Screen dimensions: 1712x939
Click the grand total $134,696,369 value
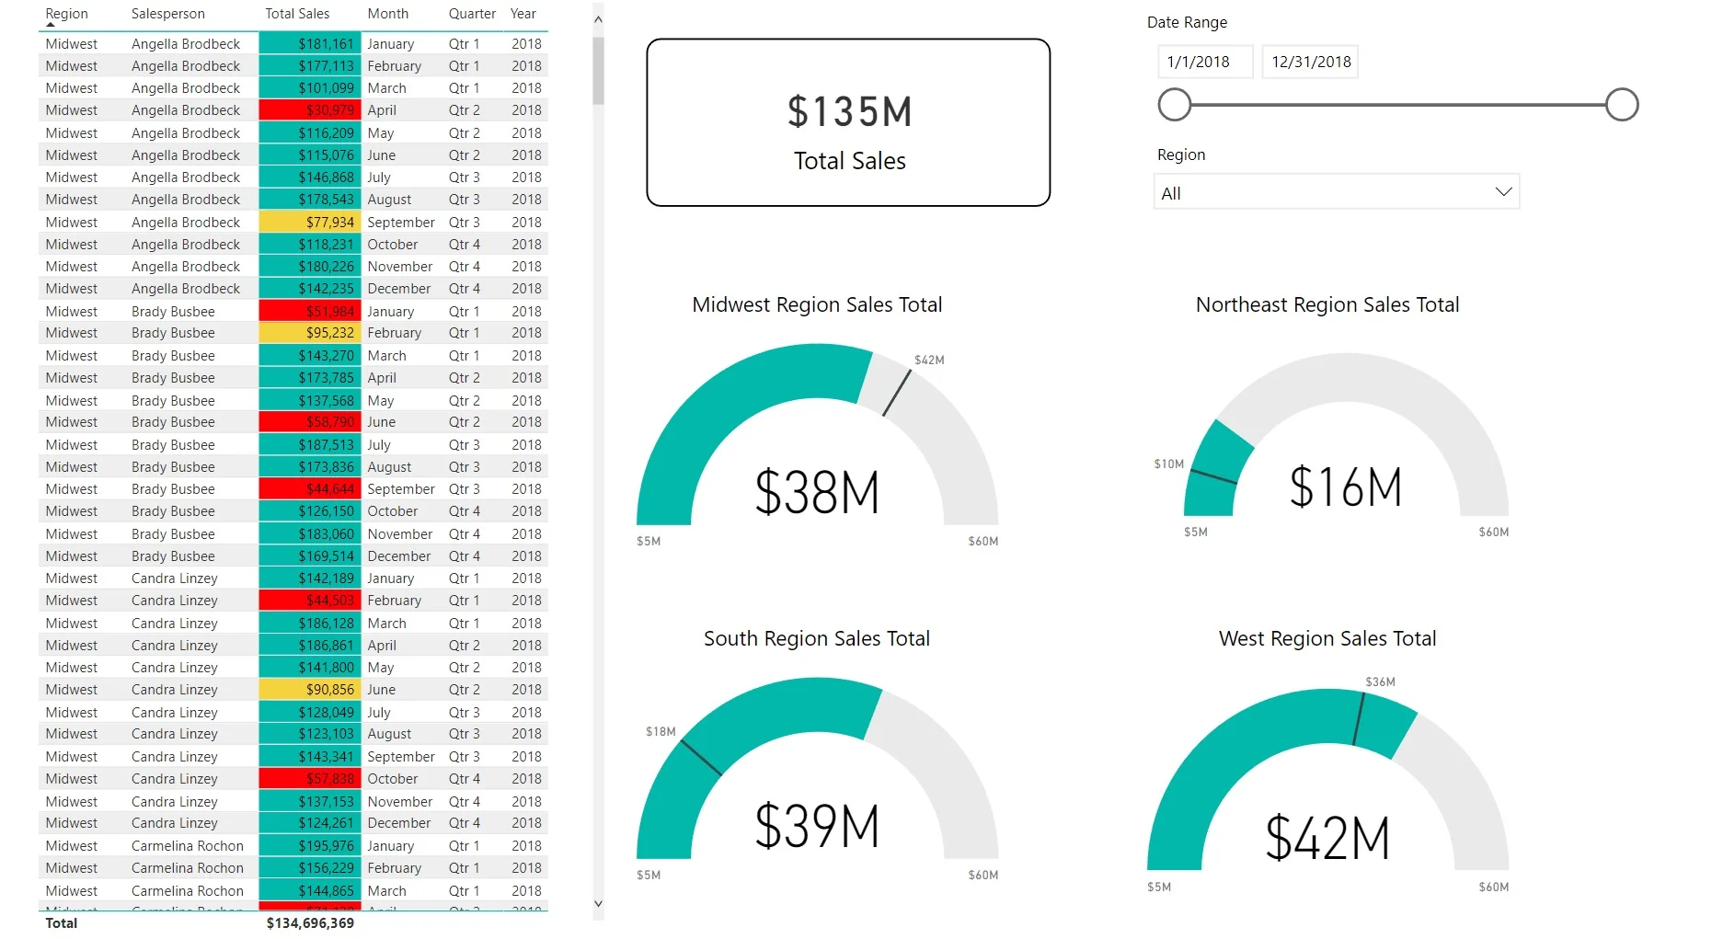310,922
